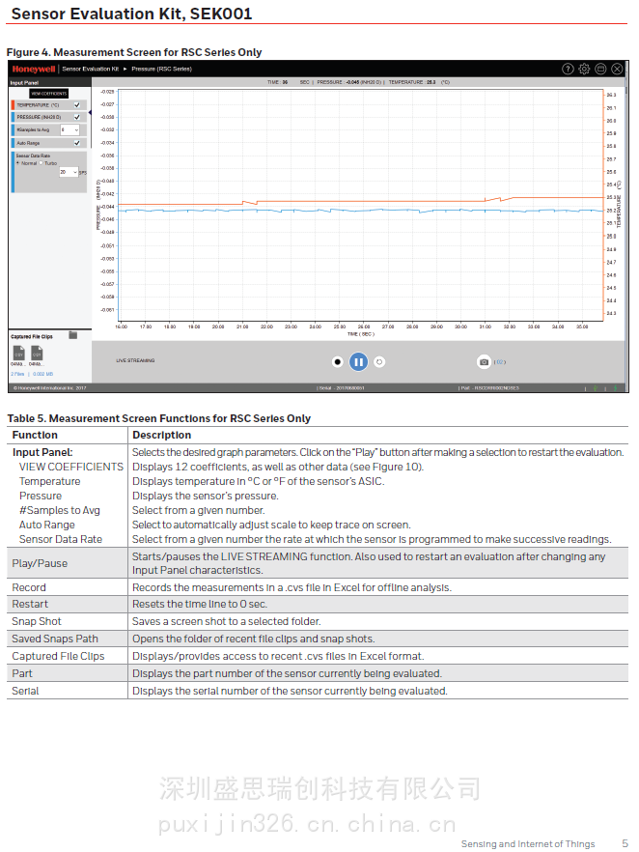639x852 pixels.
Task: Click the VIEW COEFFICIENTS button
Action: [x=49, y=94]
